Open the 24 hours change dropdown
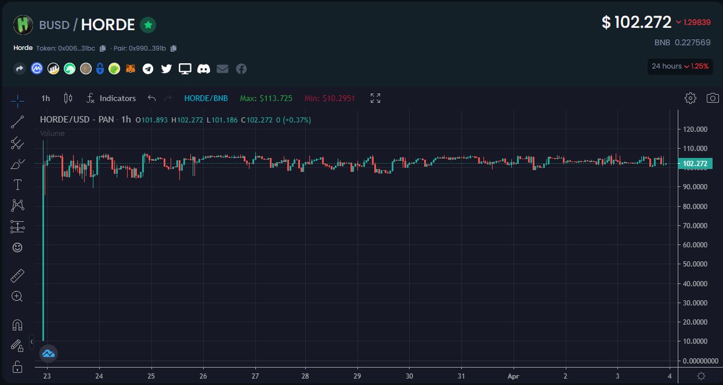This screenshot has height=385, width=723. pyautogui.click(x=680, y=66)
